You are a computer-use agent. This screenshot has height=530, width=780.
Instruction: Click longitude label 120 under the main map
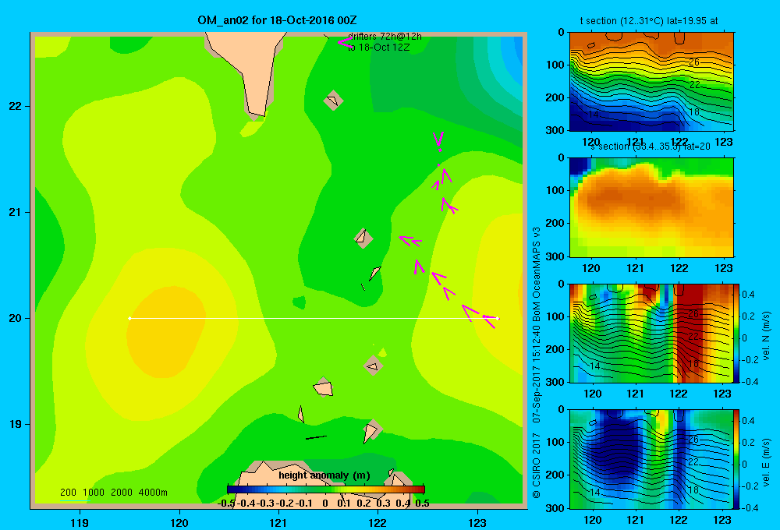[x=179, y=523]
